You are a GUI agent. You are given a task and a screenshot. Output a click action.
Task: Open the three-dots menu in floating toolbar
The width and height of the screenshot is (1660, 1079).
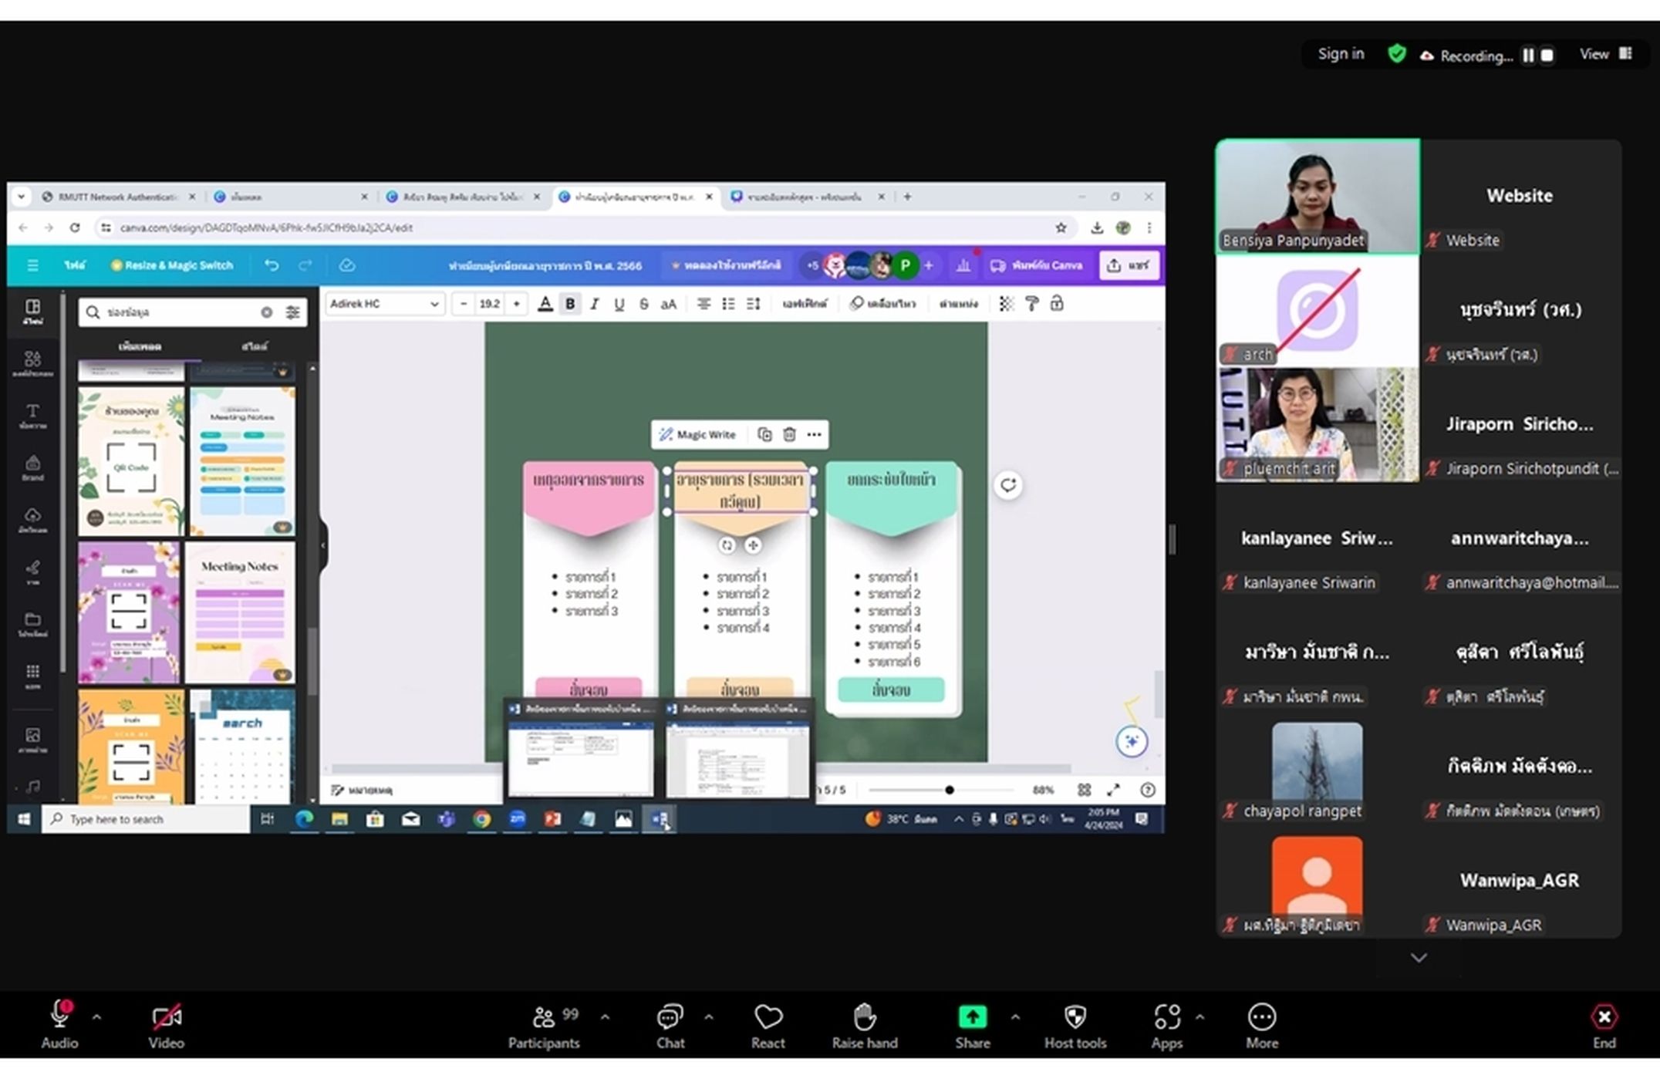click(x=814, y=434)
